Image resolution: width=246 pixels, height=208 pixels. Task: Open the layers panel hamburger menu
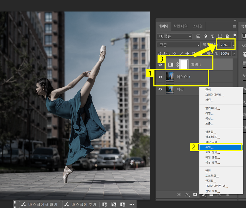235,26
